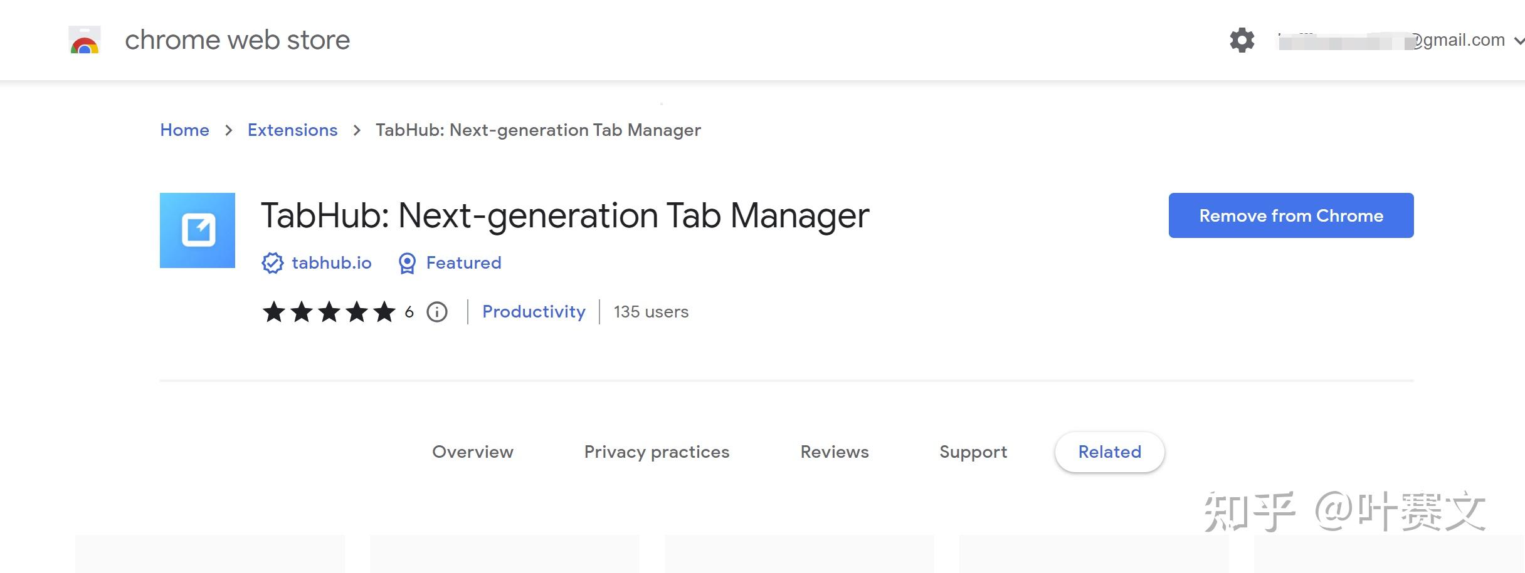Viewport: 1525px width, 573px height.
Task: Open the Overview tab
Action: click(473, 452)
